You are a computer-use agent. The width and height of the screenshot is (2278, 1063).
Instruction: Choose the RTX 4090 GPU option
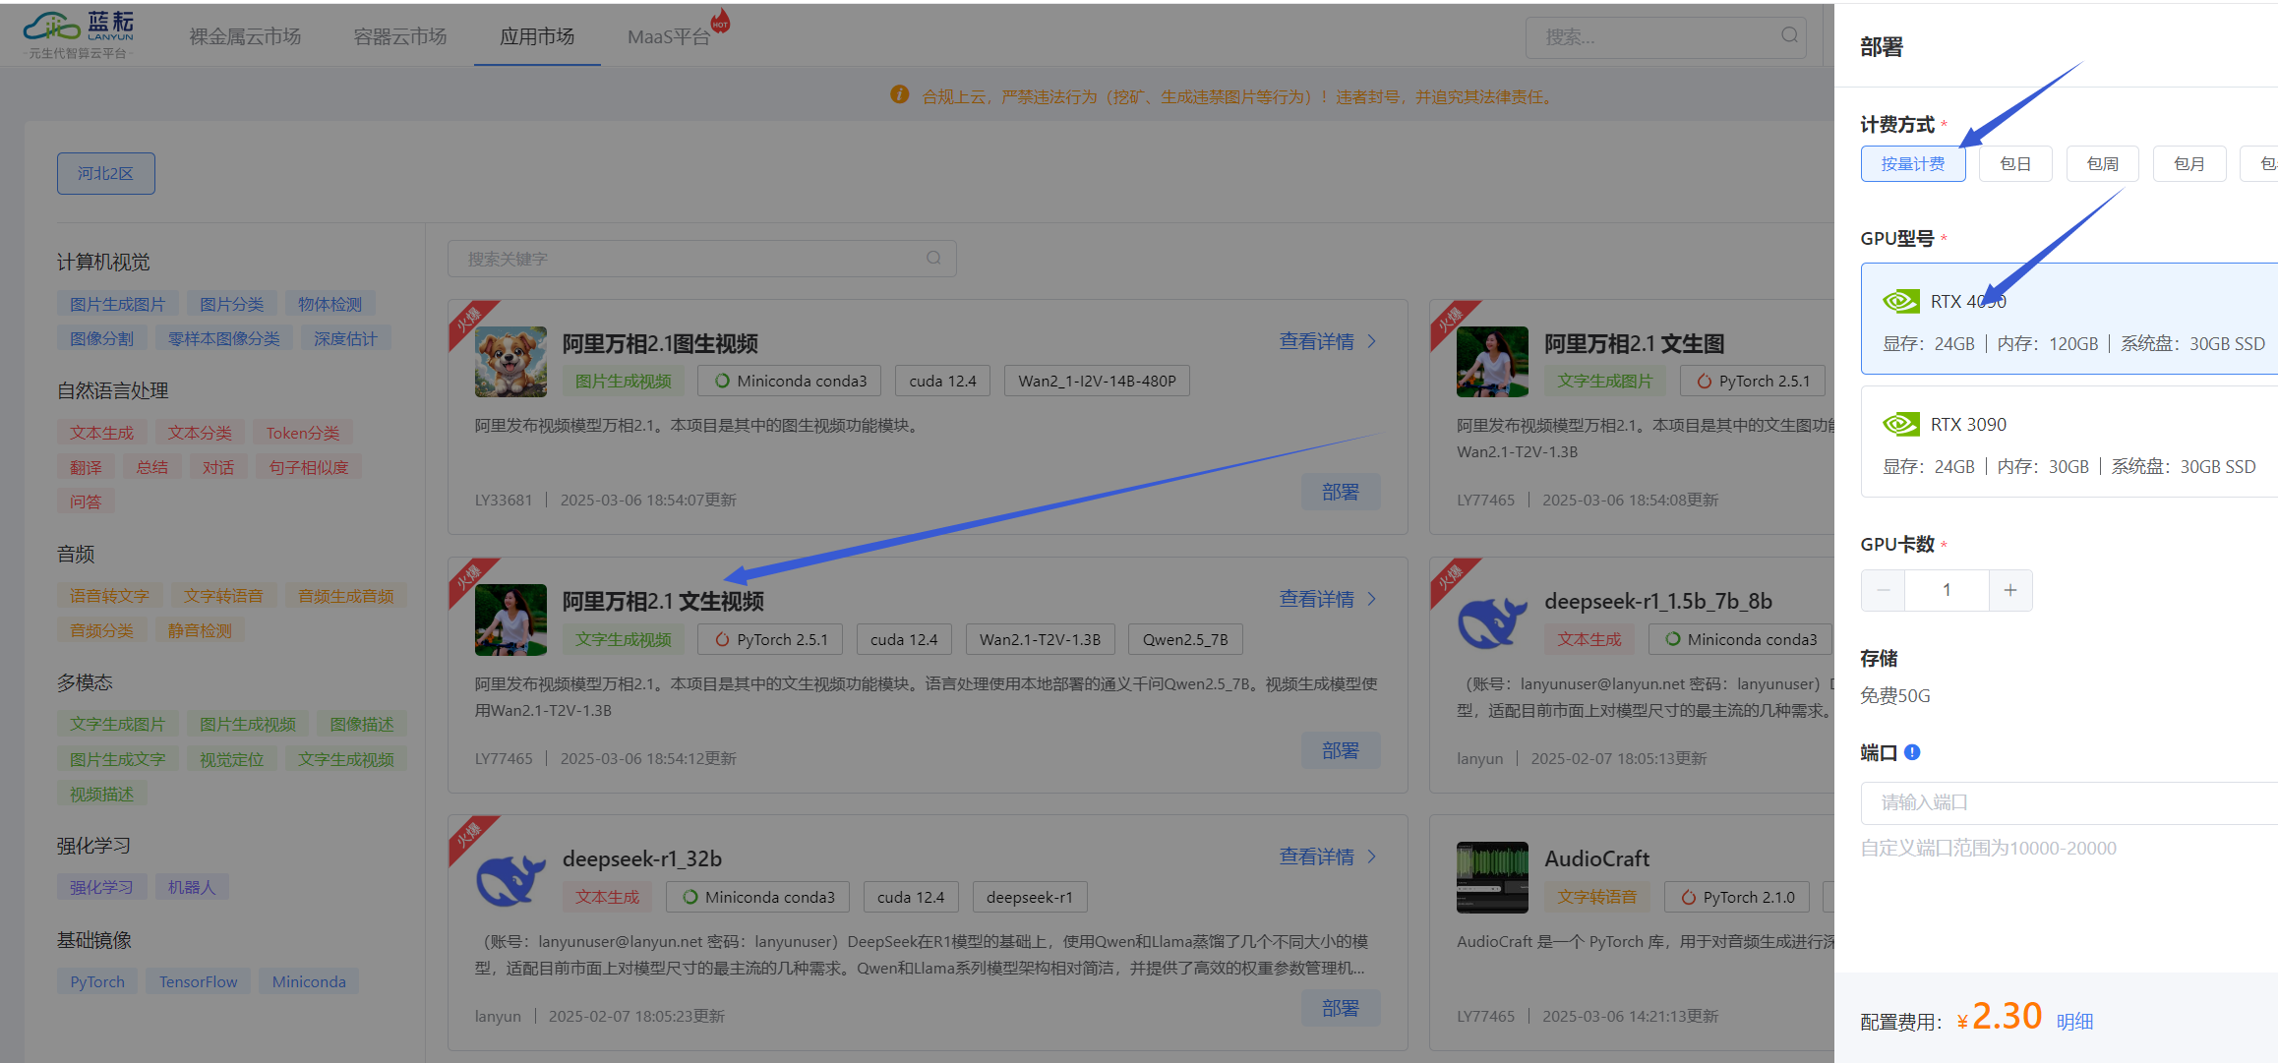[2069, 319]
